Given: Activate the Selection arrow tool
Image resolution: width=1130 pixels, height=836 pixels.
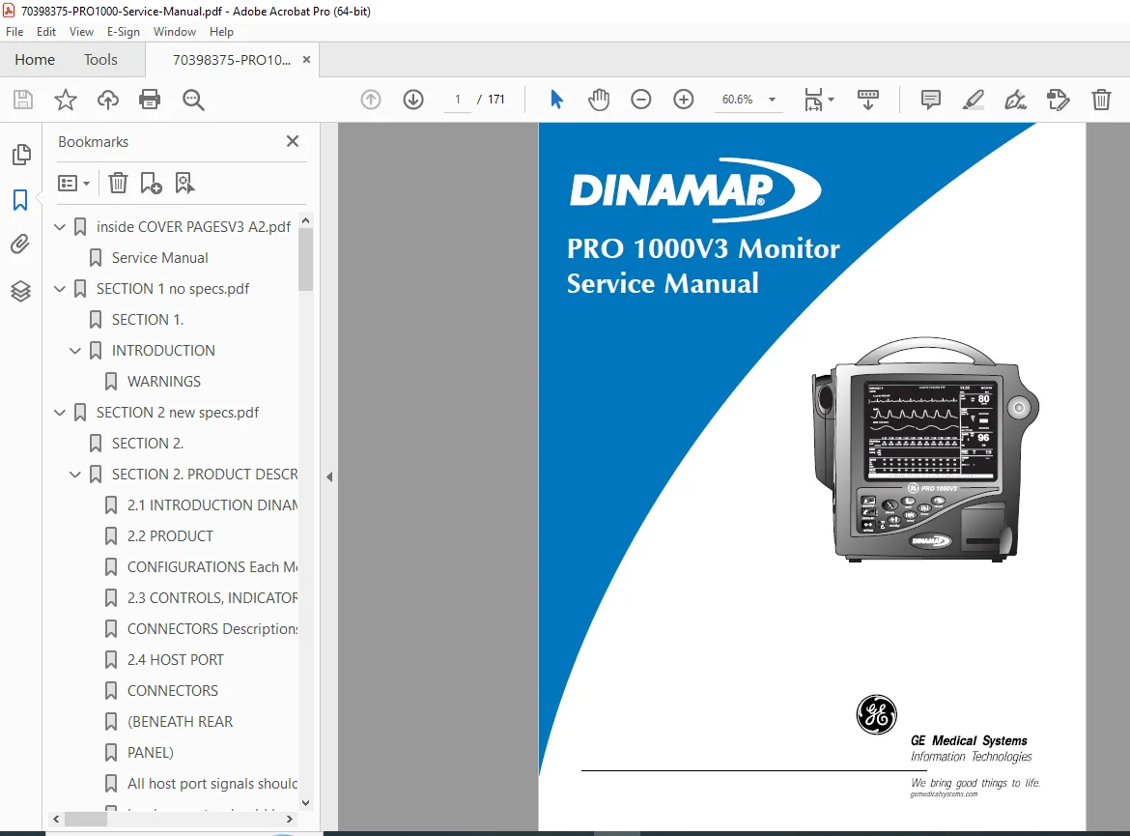Looking at the screenshot, I should pos(556,100).
